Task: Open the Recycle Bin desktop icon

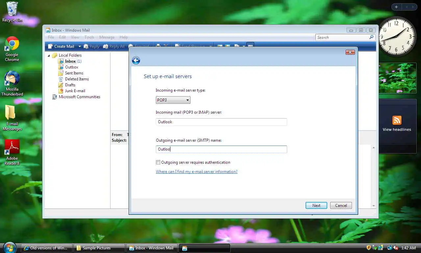Action: (12, 12)
